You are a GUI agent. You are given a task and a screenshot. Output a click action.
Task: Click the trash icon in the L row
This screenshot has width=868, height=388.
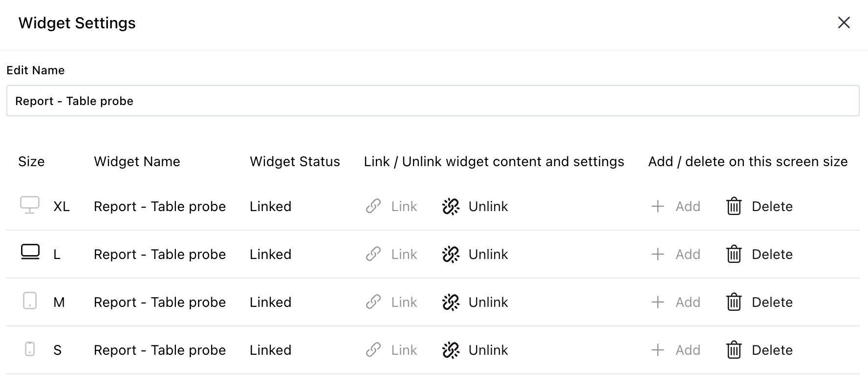pos(734,255)
